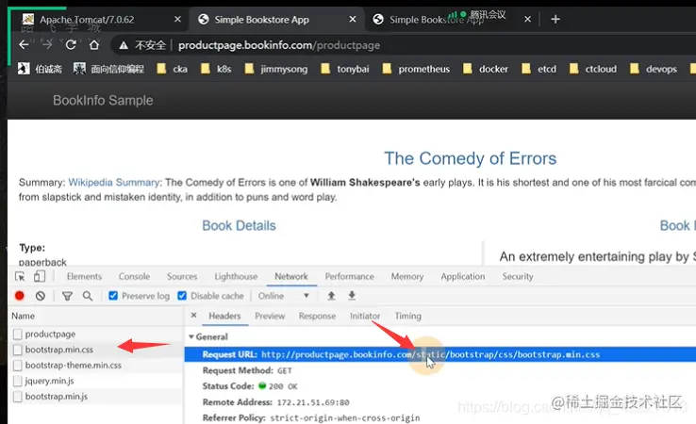Open DevTools Memory tab
Viewport: 696px width, 424px height.
click(x=407, y=276)
